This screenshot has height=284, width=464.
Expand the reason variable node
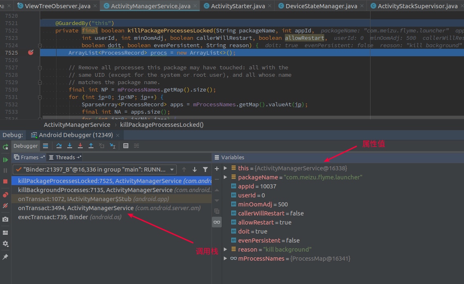click(225, 250)
